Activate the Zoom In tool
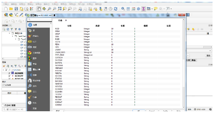Screen dimensions: 215x114 point(49,9)
